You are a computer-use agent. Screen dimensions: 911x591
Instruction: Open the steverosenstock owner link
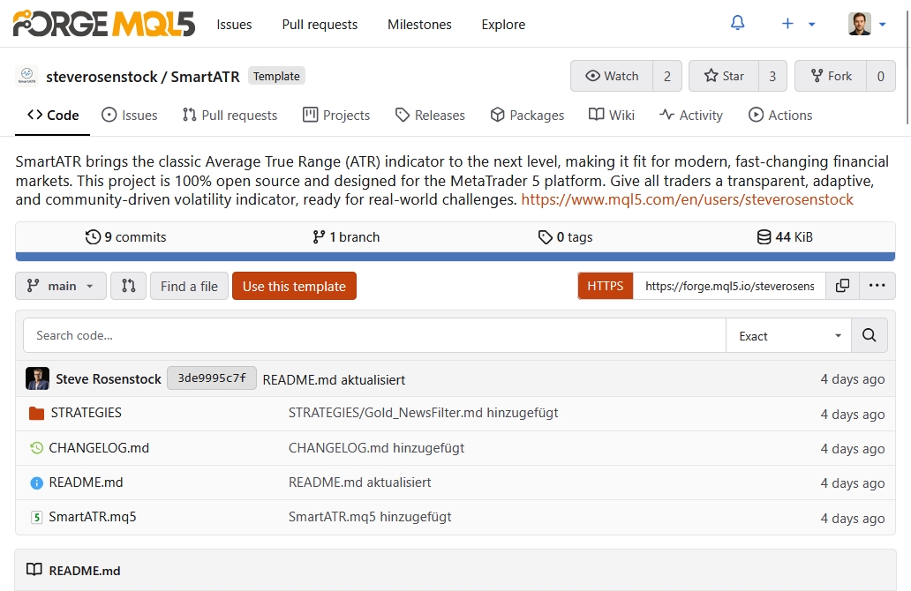[102, 77]
